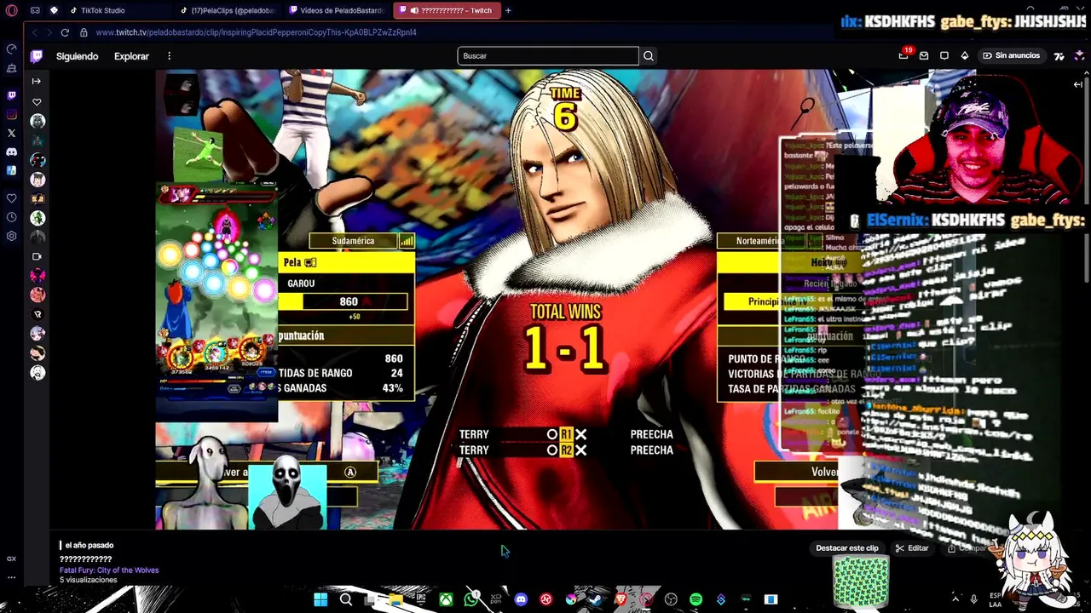This screenshot has width=1091, height=613.
Task: Focus the Buscar search field
Action: tap(548, 56)
